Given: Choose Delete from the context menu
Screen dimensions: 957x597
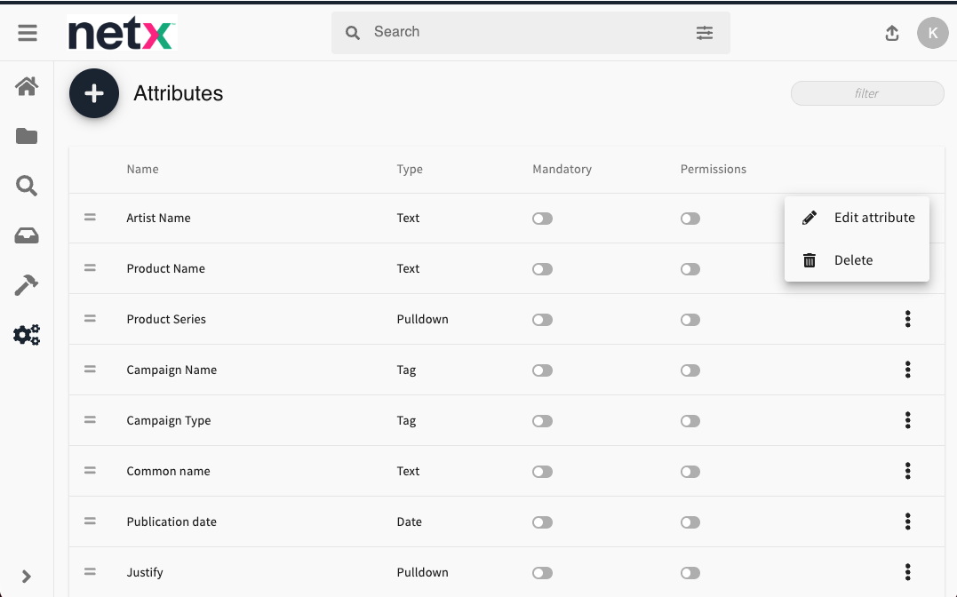Looking at the screenshot, I should click(857, 260).
